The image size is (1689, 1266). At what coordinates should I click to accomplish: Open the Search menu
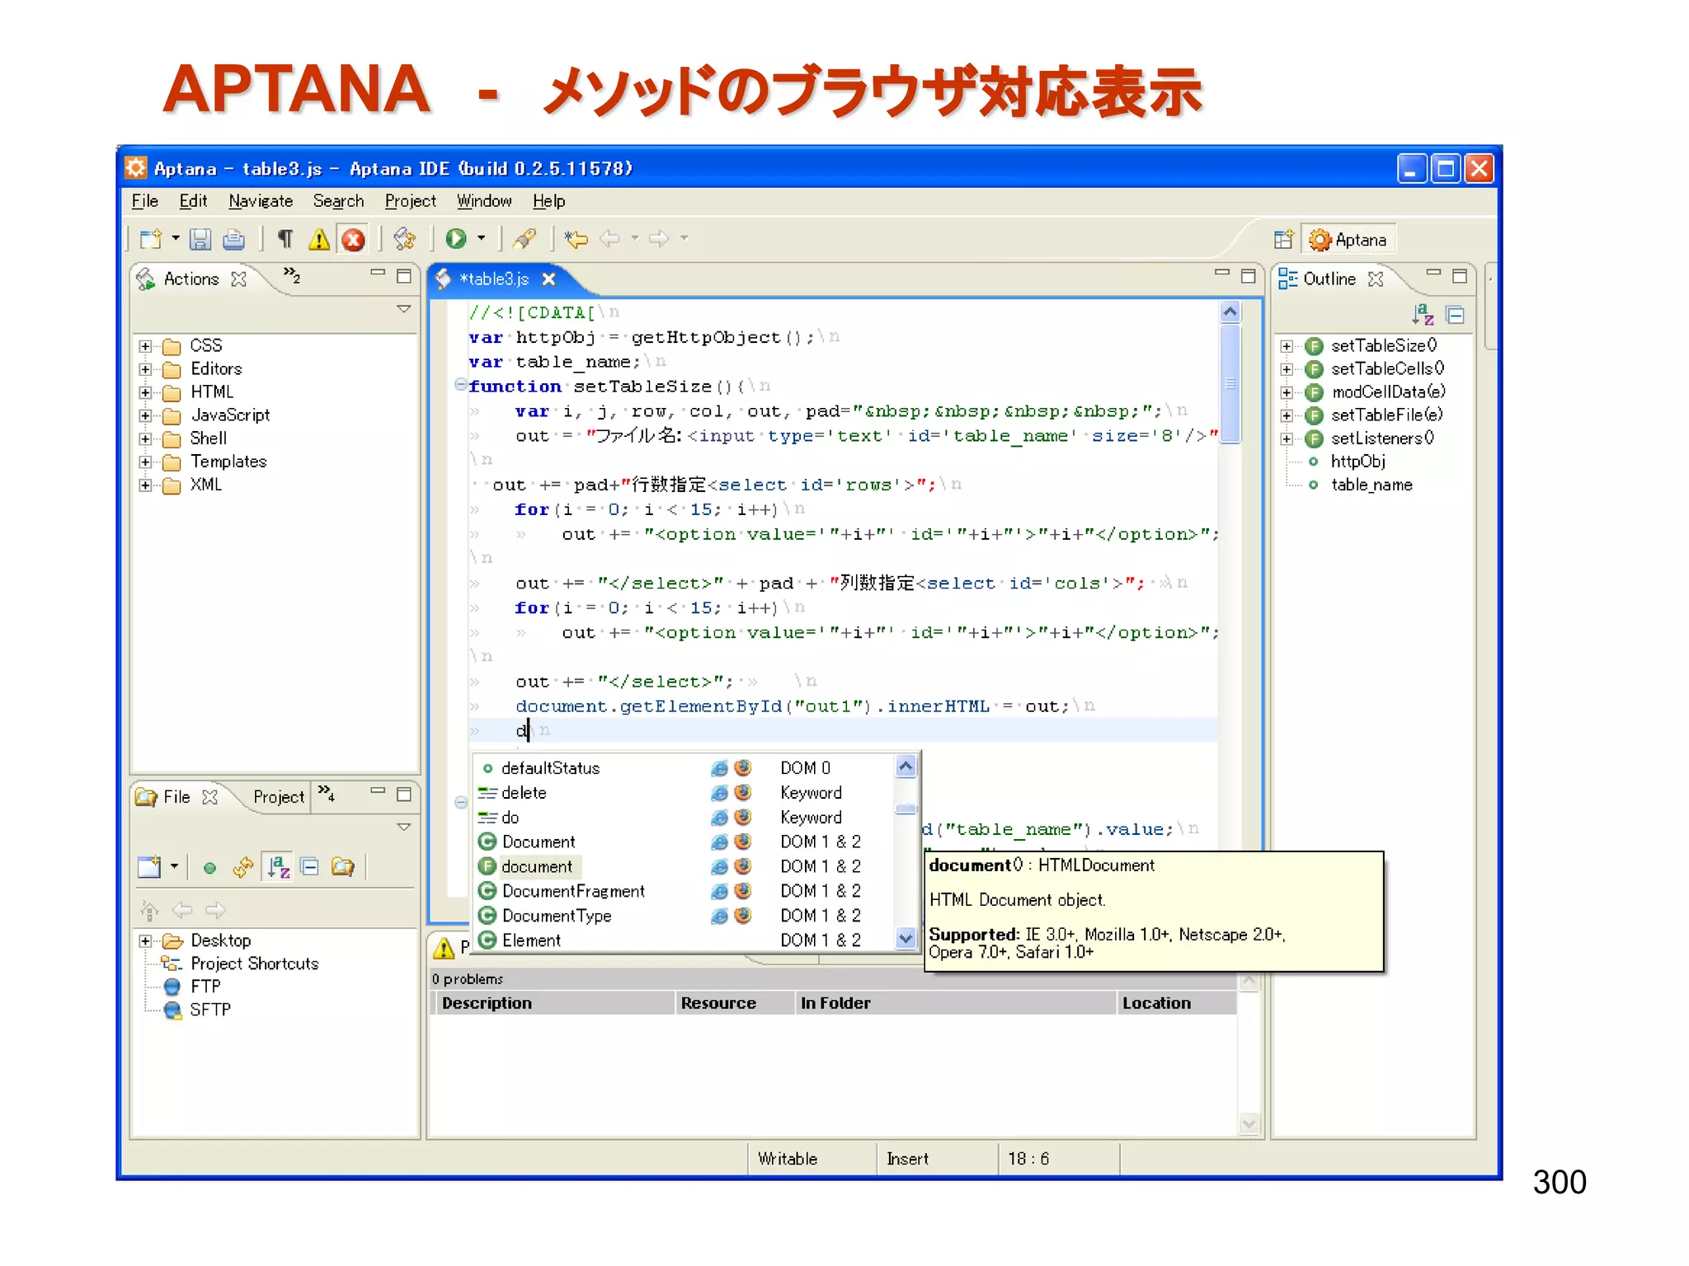[338, 201]
